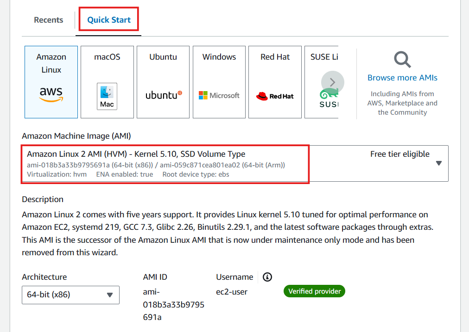Click the AWS logo icon
Viewport: 469px width, 332px height.
click(x=51, y=94)
